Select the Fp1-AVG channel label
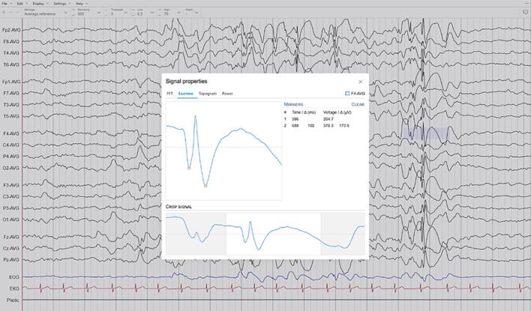The image size is (531, 311). [11, 82]
